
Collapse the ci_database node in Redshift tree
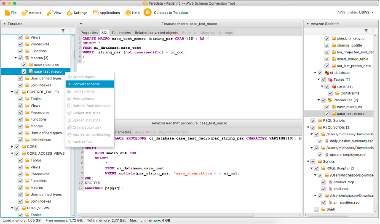click(315, 73)
